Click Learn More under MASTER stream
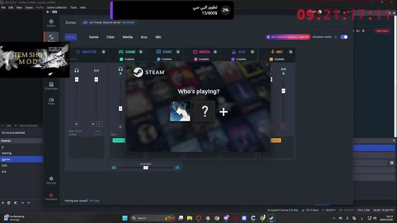 click(97, 133)
